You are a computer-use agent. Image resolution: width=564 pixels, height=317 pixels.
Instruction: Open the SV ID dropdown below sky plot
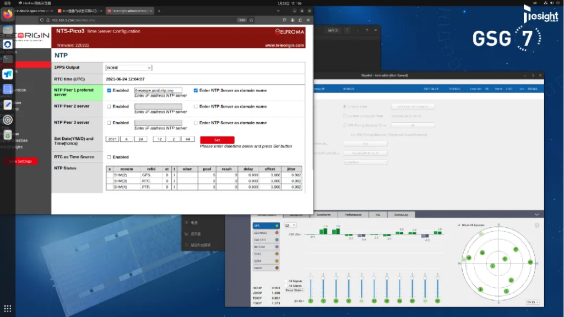tap(533, 302)
